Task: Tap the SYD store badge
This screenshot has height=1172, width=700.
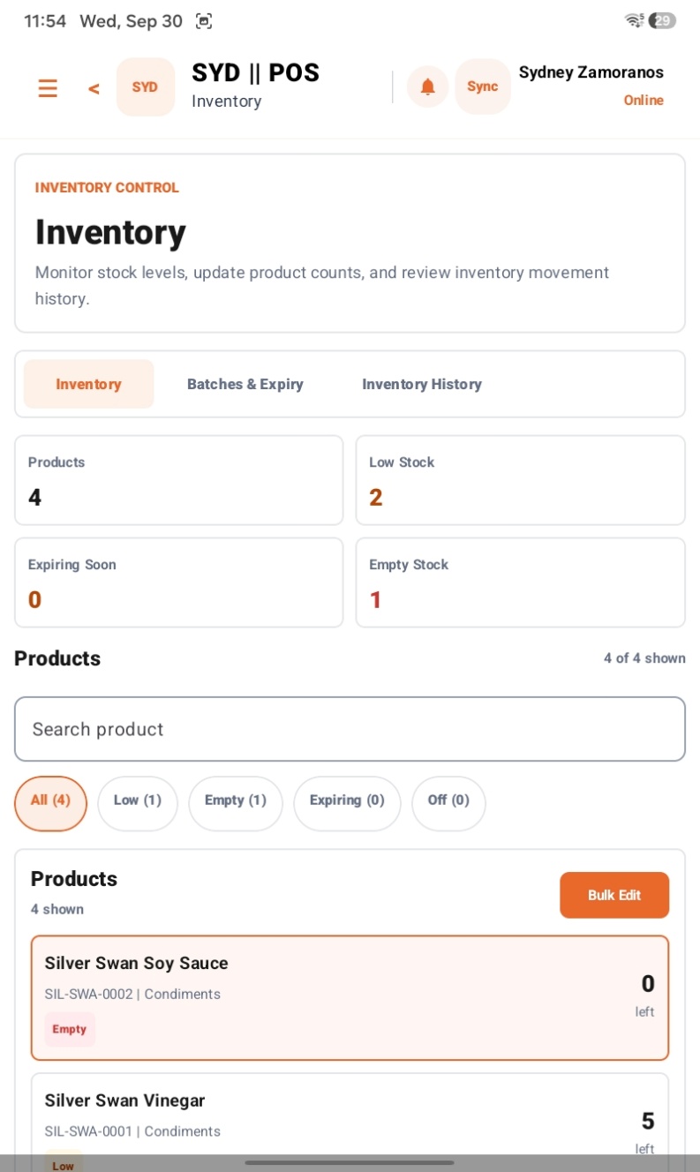Action: click(x=145, y=87)
